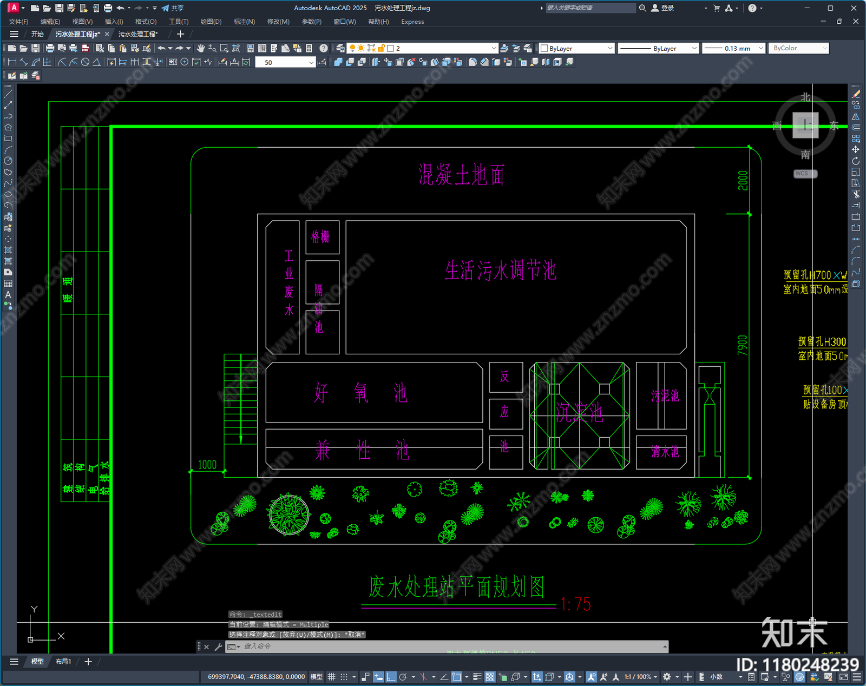Click the WCS label under the ViewCube
Screen dimensions: 866x686
(x=805, y=174)
